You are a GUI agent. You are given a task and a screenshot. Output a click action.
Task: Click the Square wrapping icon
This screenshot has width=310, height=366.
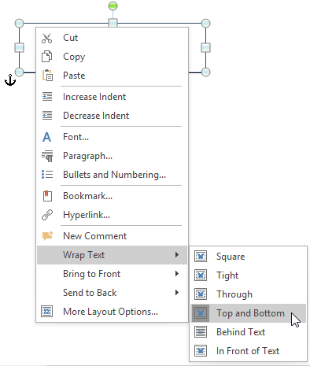coord(201,257)
